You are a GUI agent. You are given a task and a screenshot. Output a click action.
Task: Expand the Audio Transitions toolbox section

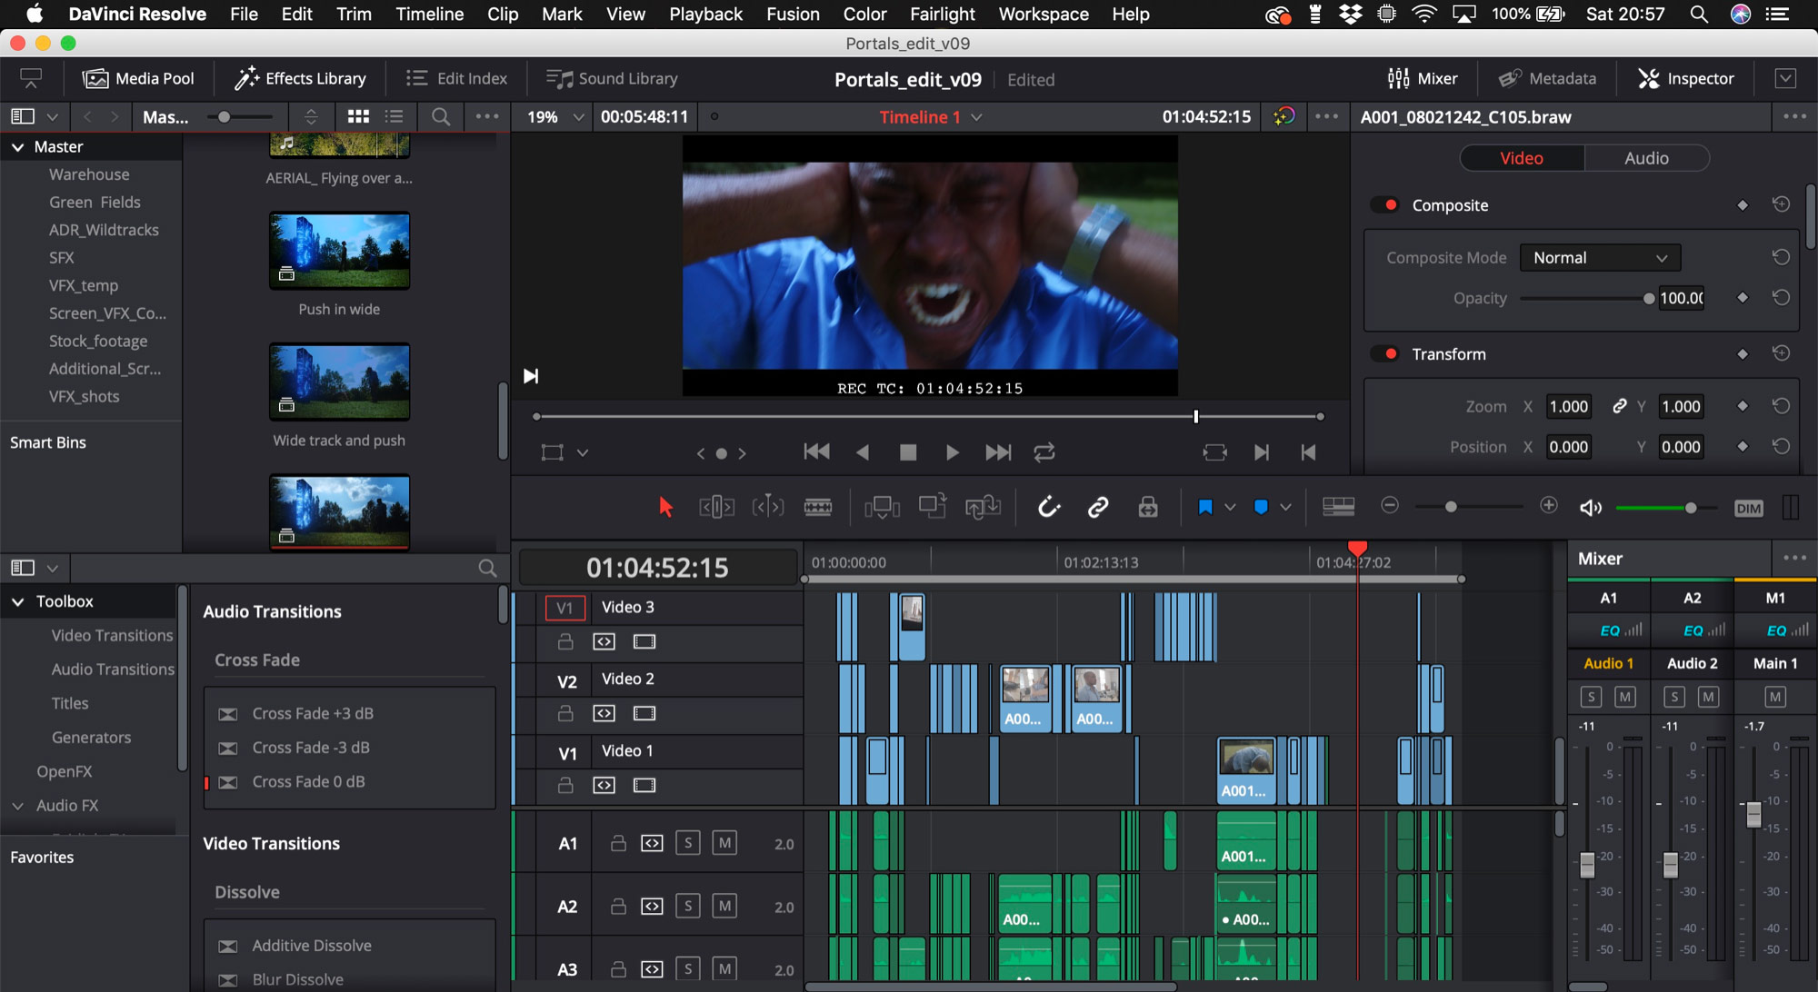click(113, 669)
